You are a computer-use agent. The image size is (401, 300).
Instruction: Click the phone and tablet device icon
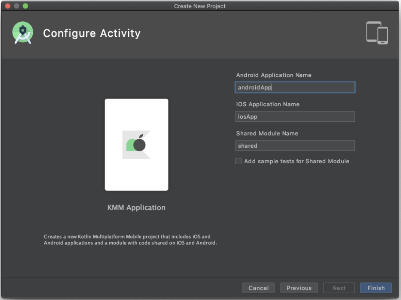coord(377,33)
